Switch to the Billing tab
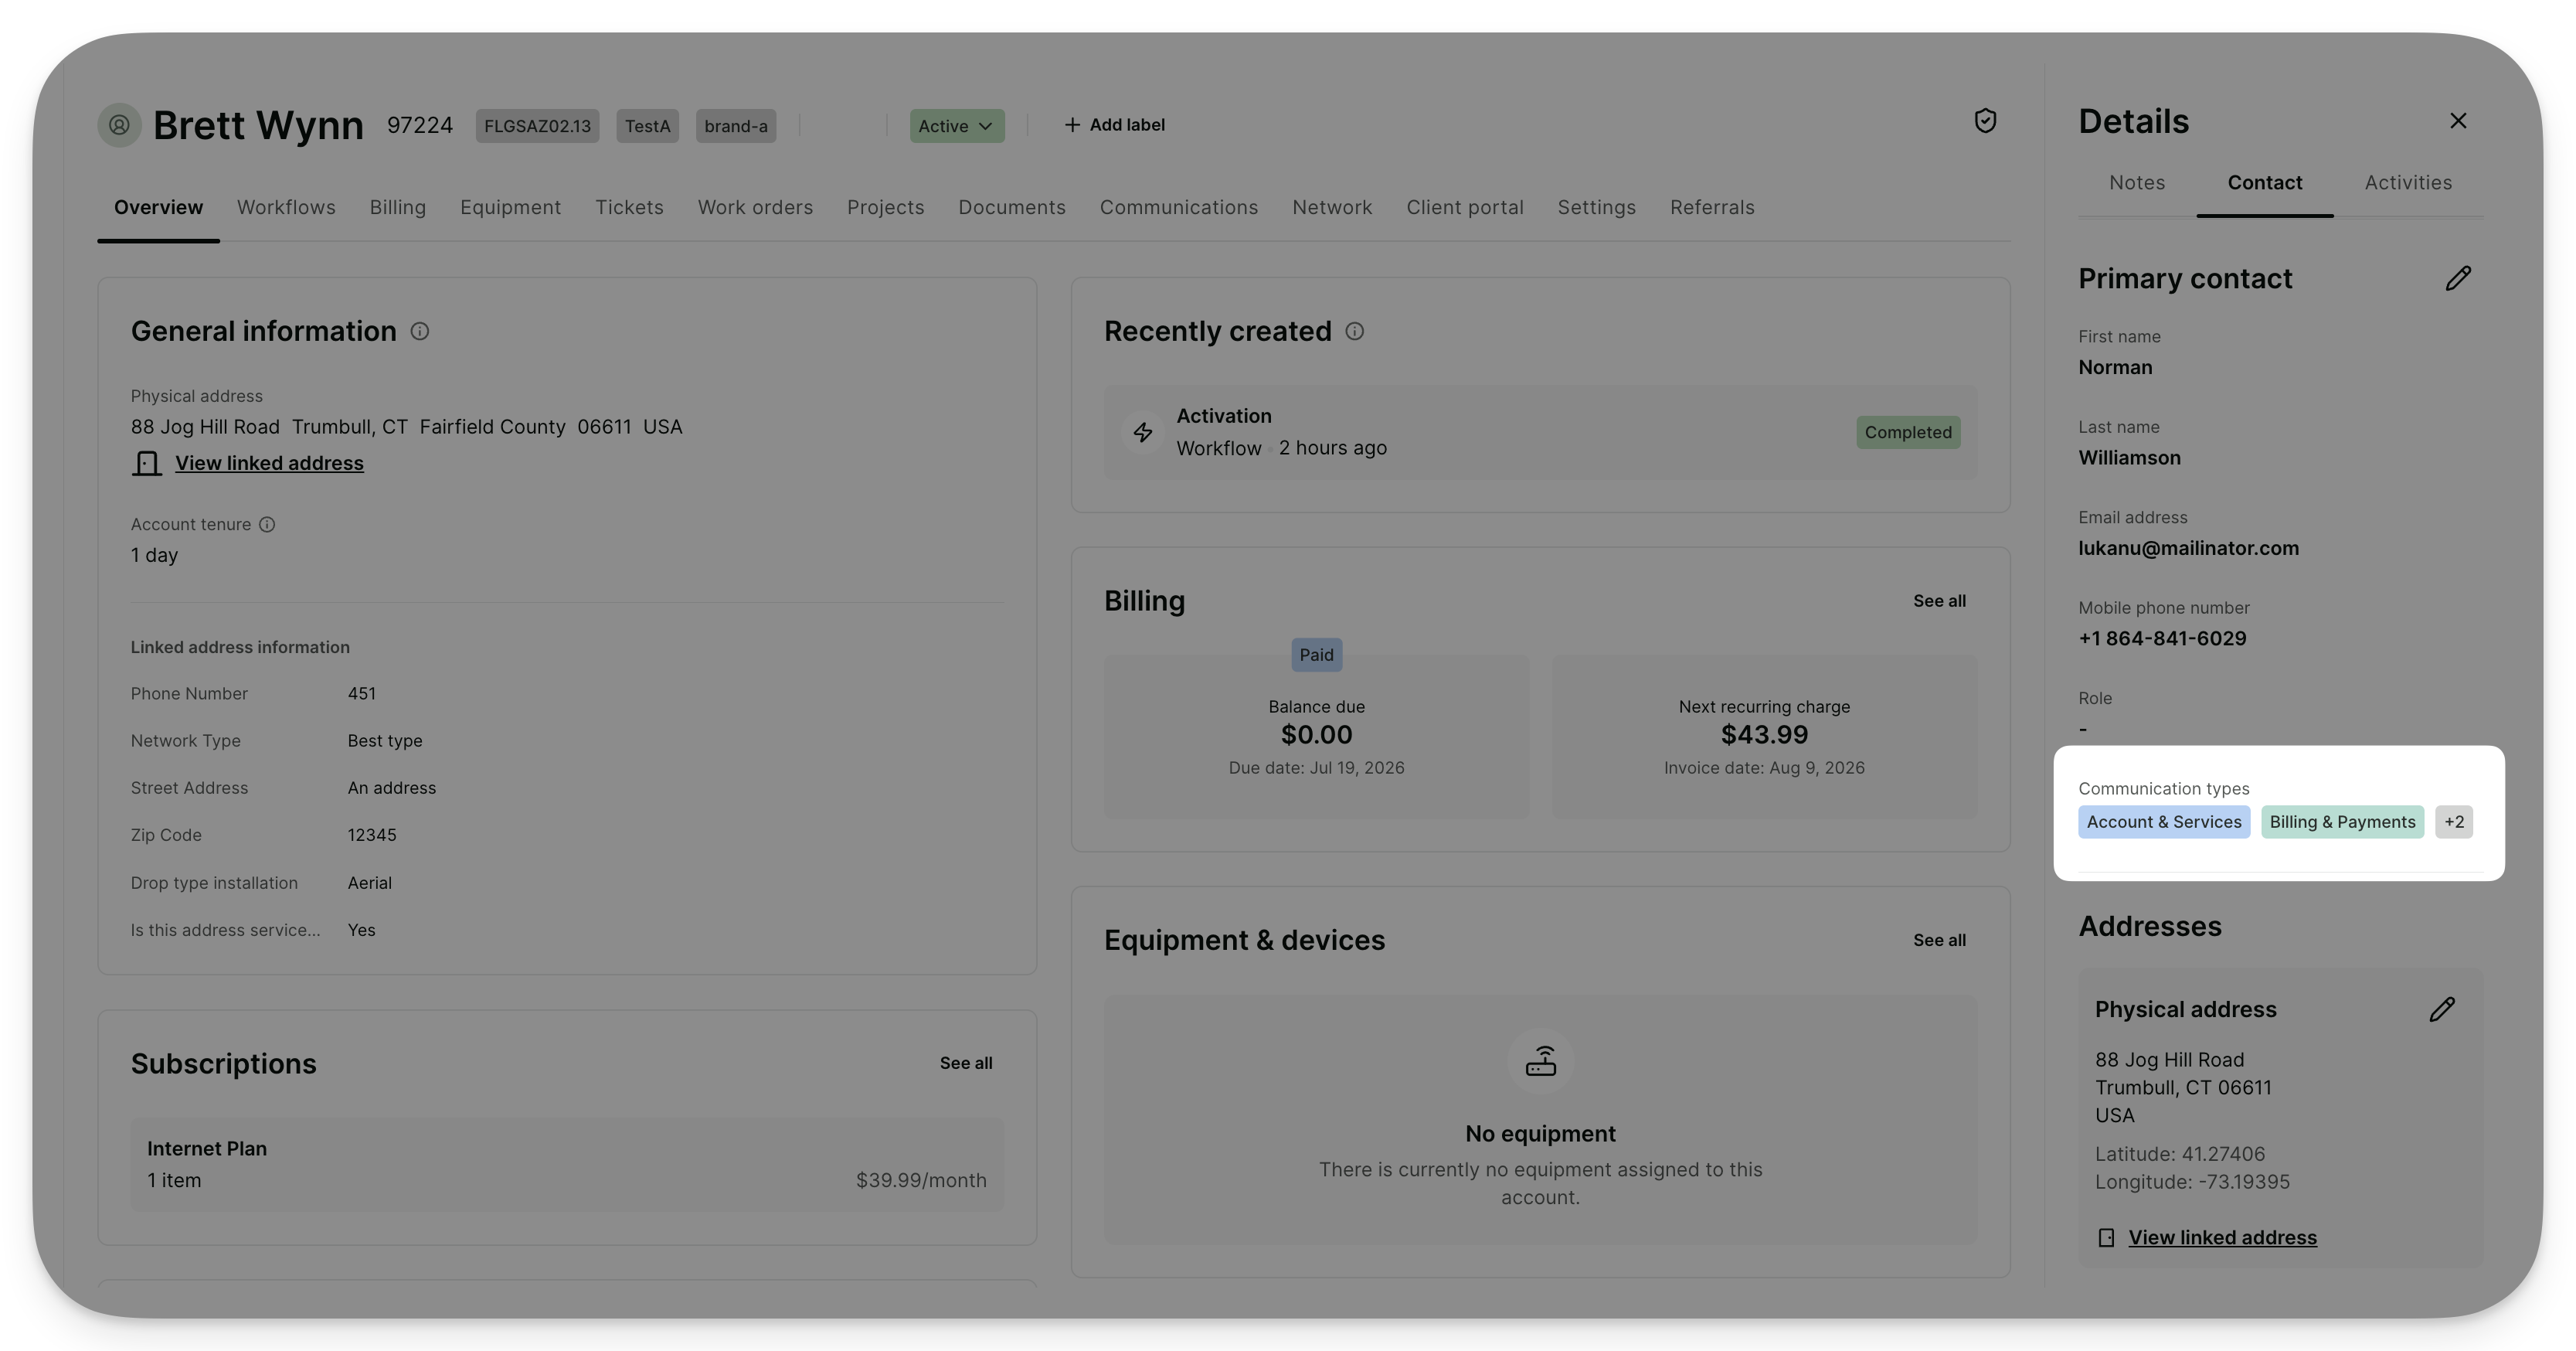 (397, 207)
